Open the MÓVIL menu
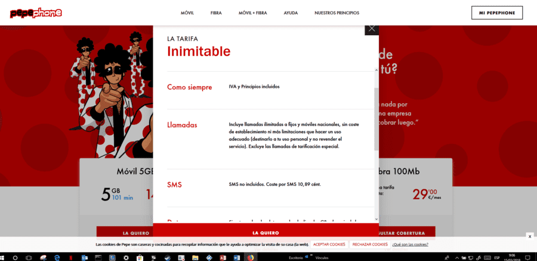The height and width of the screenshot is (261, 537). (x=187, y=13)
